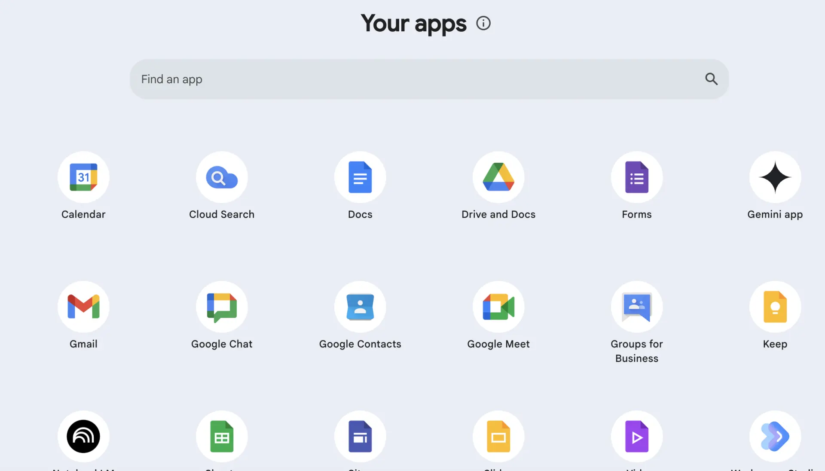Screen dimensions: 825x471
Task: Open the NotebookLM black circular icon
Action: point(83,436)
